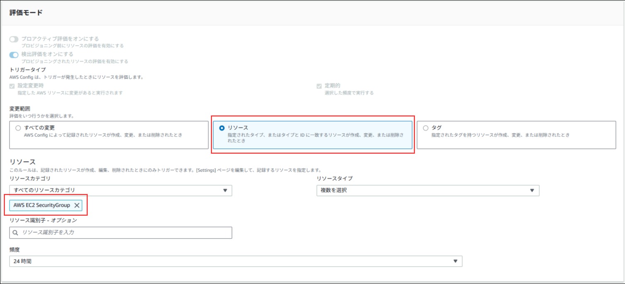The width and height of the screenshot is (625, 284).
Task: Click the arrow icon of 頻度 dropdown
Action: [455, 261]
